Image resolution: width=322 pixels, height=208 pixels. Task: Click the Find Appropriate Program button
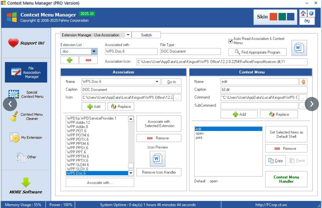click(x=257, y=52)
